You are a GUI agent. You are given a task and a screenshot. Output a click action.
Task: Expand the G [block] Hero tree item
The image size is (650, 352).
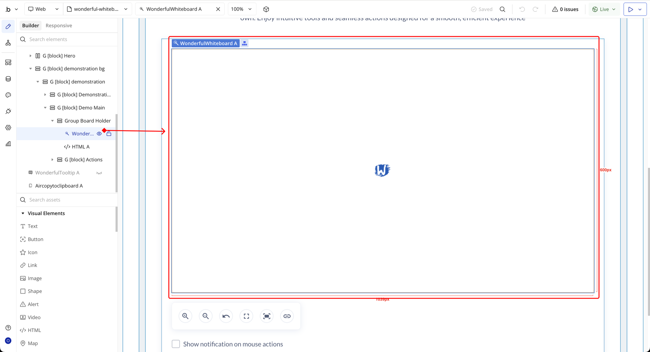tap(30, 56)
